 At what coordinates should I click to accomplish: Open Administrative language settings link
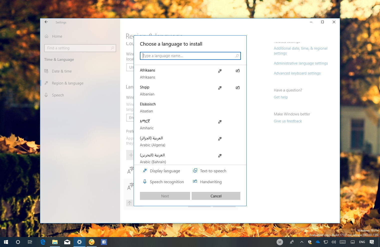(301, 63)
